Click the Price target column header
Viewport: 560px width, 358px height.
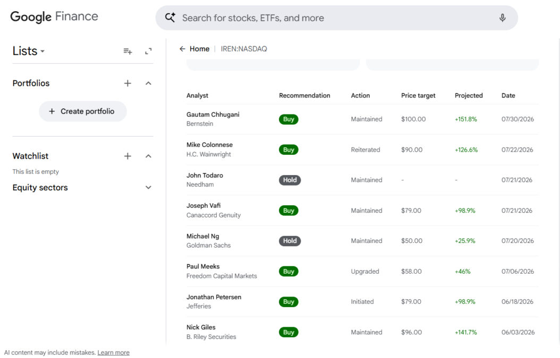[418, 95]
